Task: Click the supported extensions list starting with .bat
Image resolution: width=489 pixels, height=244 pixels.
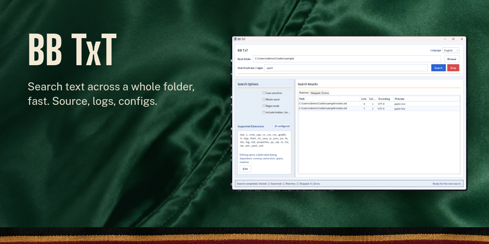Action: coord(264,140)
